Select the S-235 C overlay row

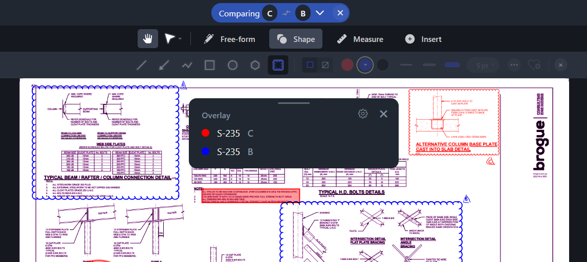[x=294, y=133]
